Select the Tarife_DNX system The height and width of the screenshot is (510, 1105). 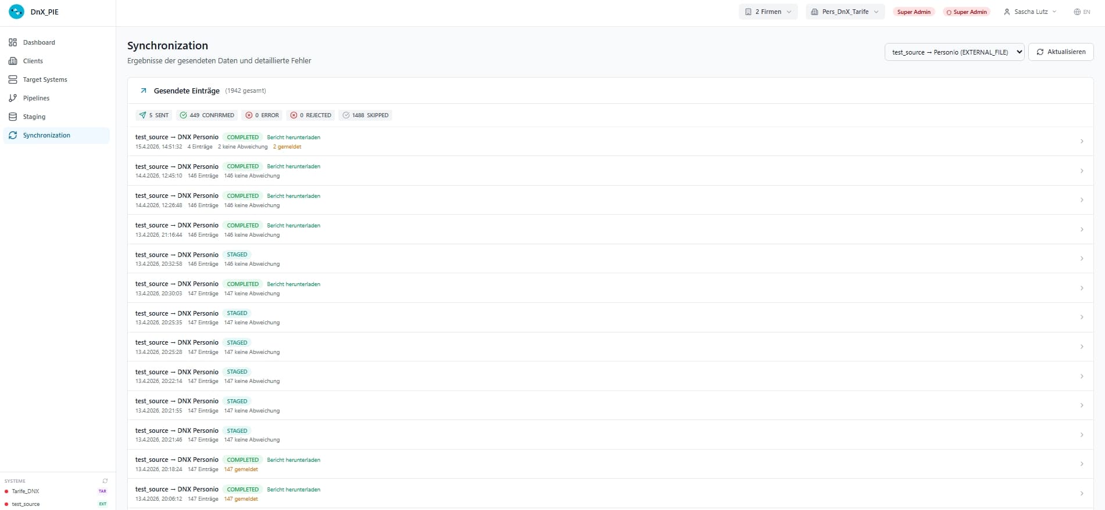click(26, 491)
